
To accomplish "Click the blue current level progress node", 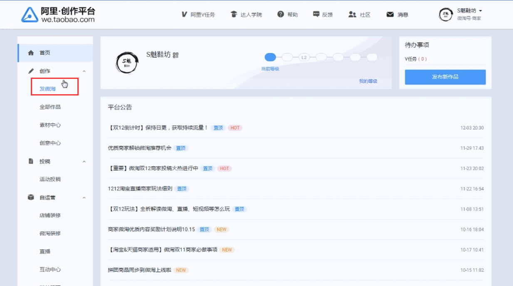I will [x=270, y=57].
